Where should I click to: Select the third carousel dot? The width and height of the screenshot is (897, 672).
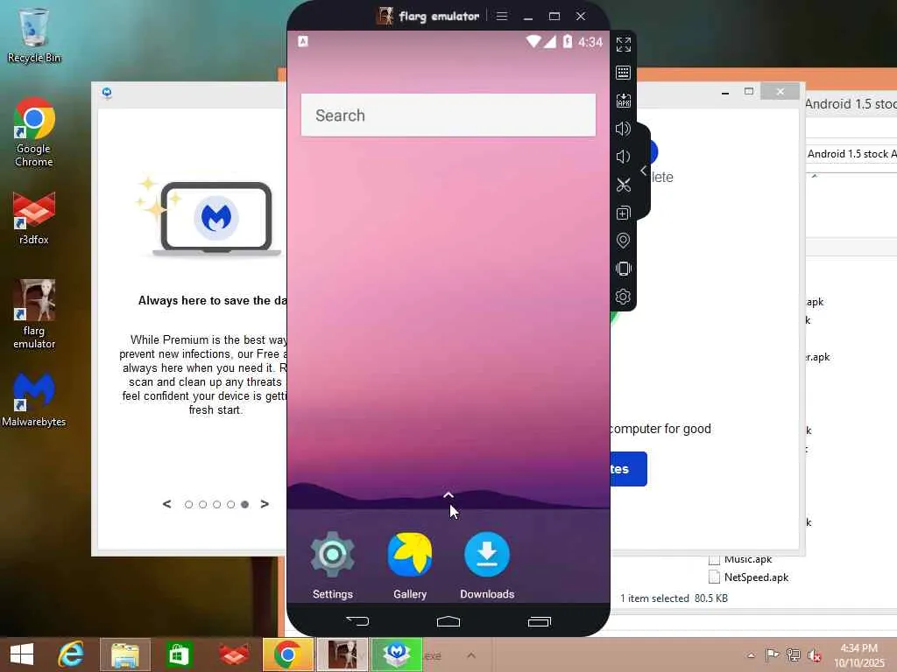tap(217, 505)
